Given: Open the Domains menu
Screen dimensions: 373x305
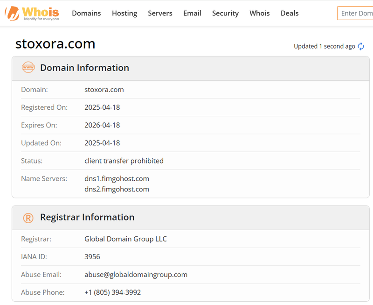Looking at the screenshot, I should (x=86, y=13).
